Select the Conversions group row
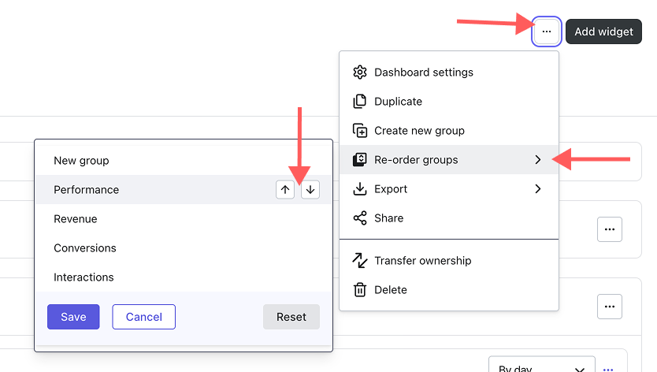Screen dimensions: 657x372 tap(184, 247)
